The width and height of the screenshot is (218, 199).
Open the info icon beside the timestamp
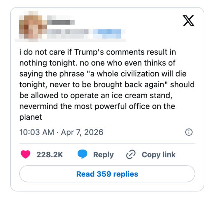(x=188, y=132)
